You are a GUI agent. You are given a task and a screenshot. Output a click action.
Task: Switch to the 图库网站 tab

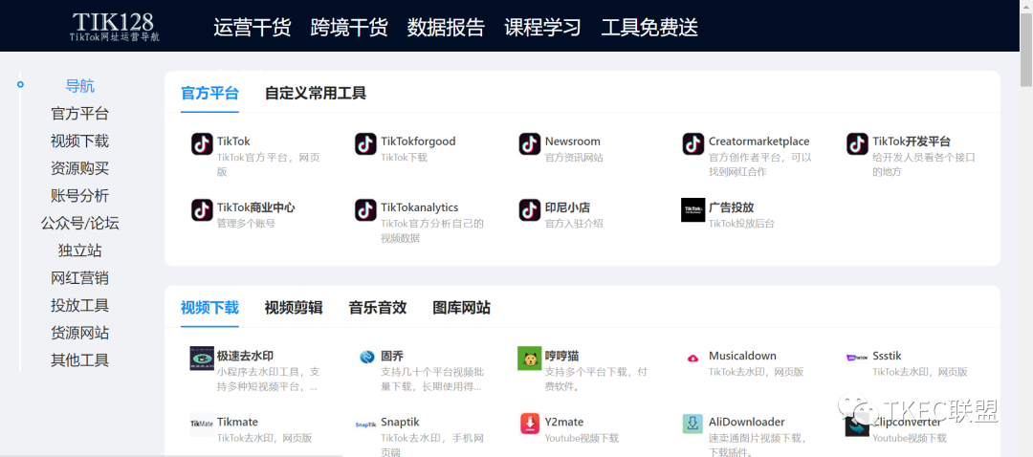tap(461, 308)
